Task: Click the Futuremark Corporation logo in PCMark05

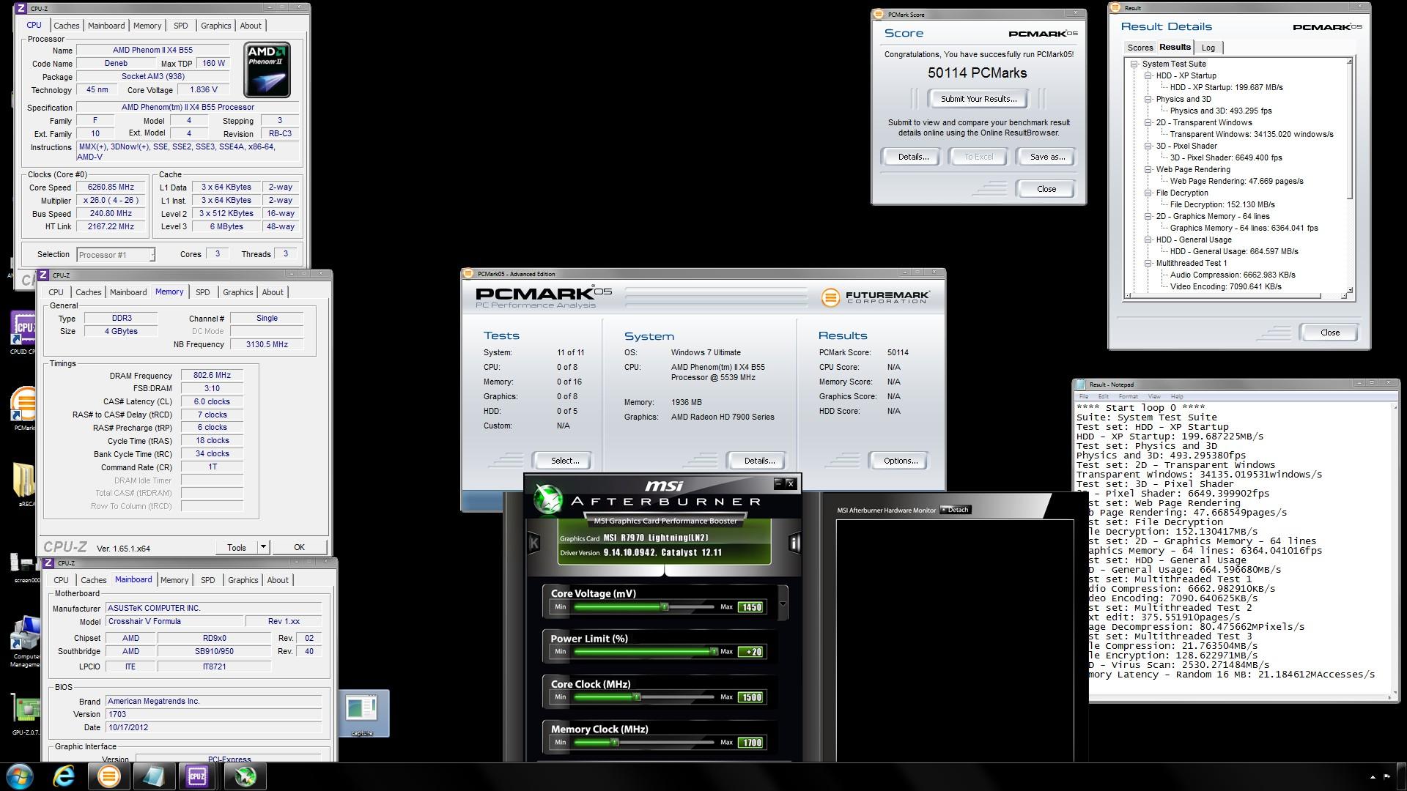Action: [x=876, y=297]
